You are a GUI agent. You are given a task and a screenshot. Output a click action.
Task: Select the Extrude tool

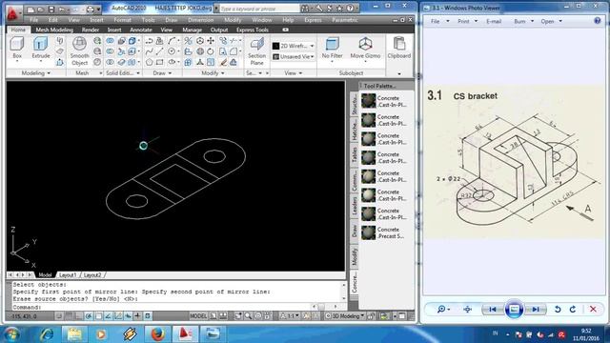pos(40,49)
